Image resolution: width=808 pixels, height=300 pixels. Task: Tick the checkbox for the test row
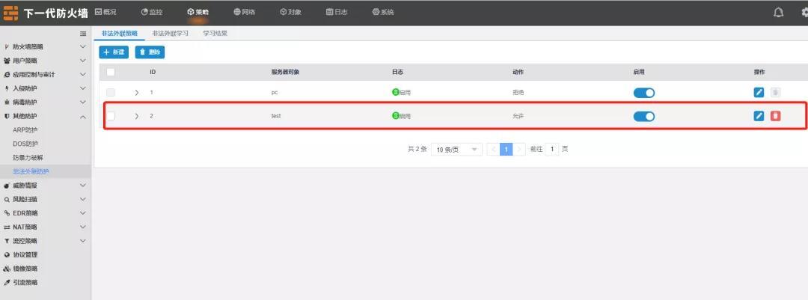point(111,116)
